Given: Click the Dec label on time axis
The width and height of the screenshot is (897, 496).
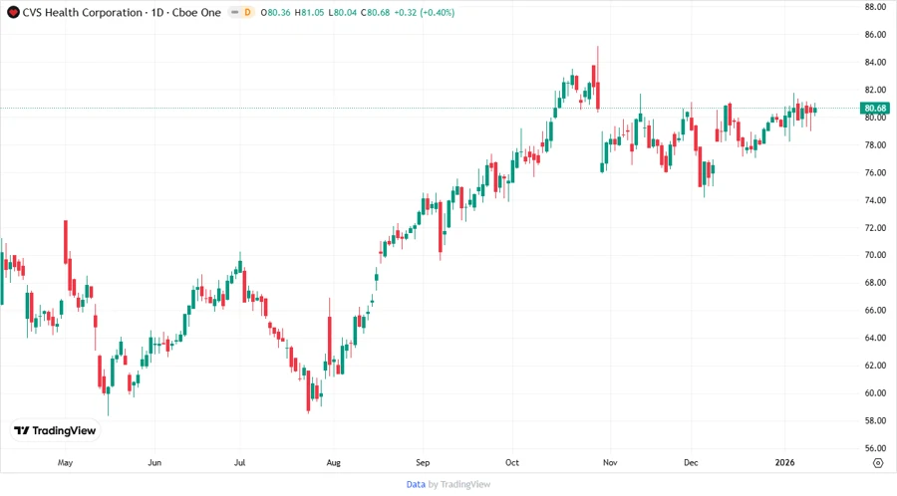Looking at the screenshot, I should coord(691,463).
